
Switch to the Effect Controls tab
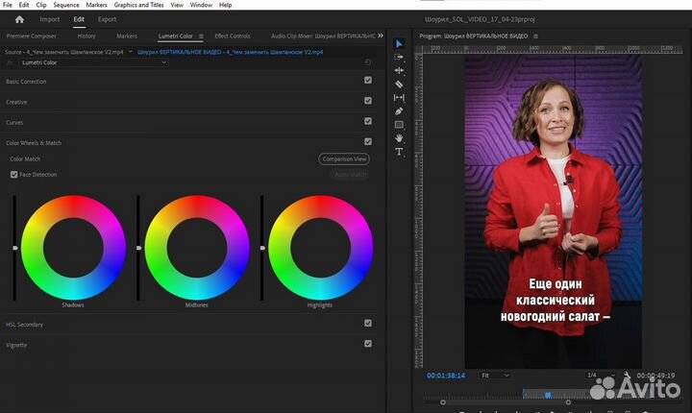coord(233,36)
